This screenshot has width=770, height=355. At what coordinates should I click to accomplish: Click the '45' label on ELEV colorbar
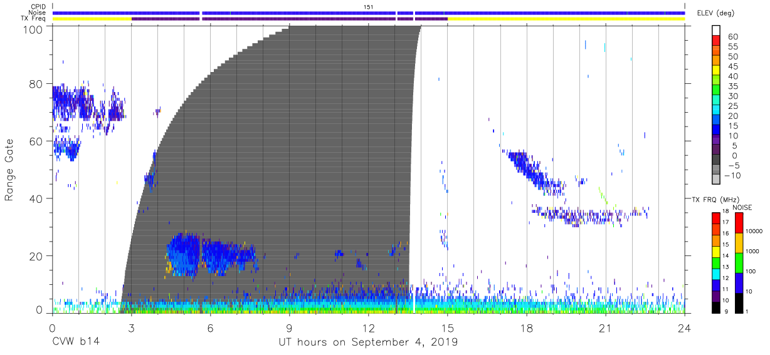(x=732, y=66)
